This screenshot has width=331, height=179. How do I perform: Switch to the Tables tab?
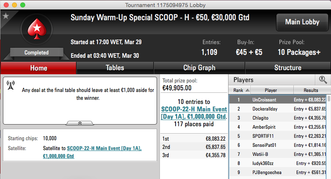[115, 68]
